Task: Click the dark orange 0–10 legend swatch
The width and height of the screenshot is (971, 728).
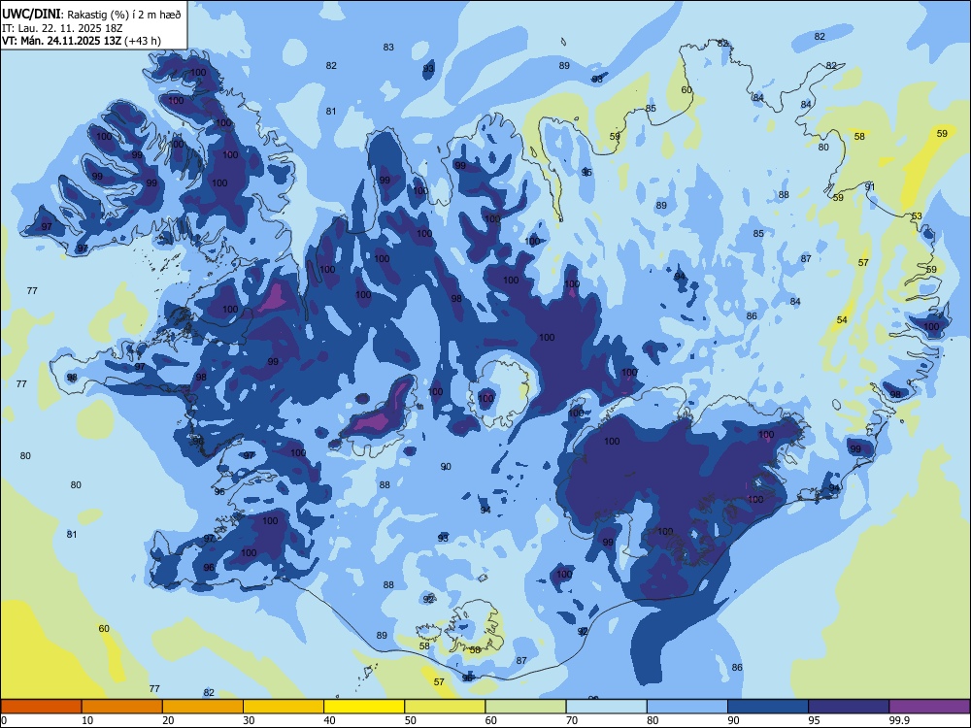Action: click(x=41, y=707)
